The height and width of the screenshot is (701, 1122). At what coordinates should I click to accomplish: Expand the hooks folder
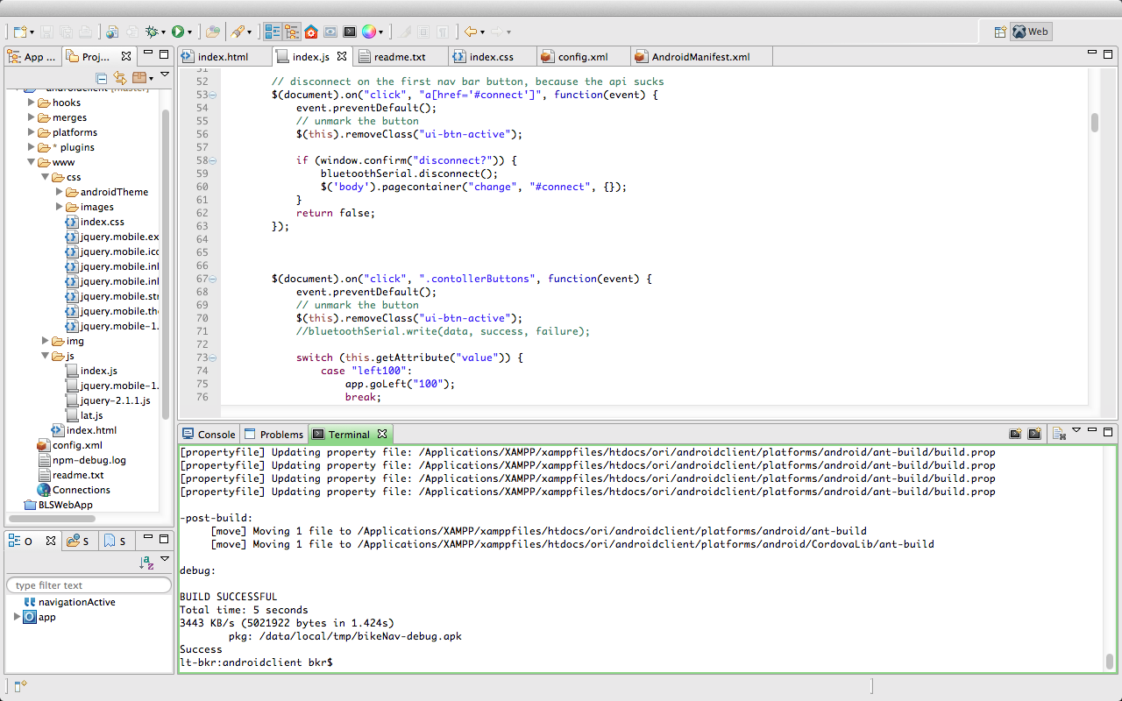coord(32,103)
